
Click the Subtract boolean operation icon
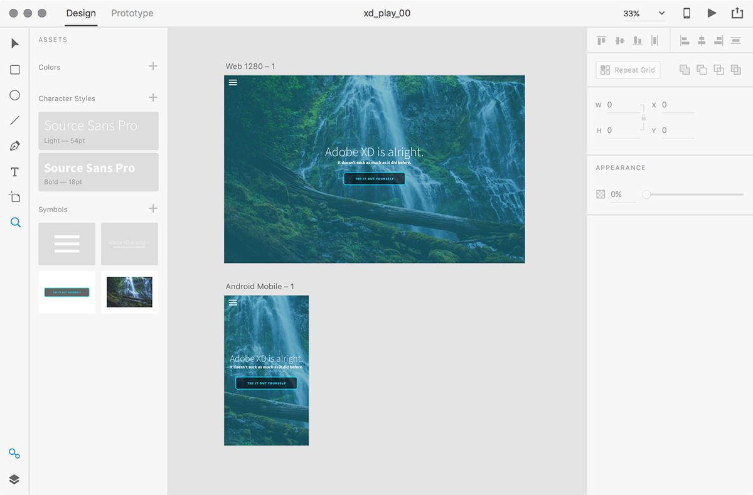pyautogui.click(x=702, y=70)
